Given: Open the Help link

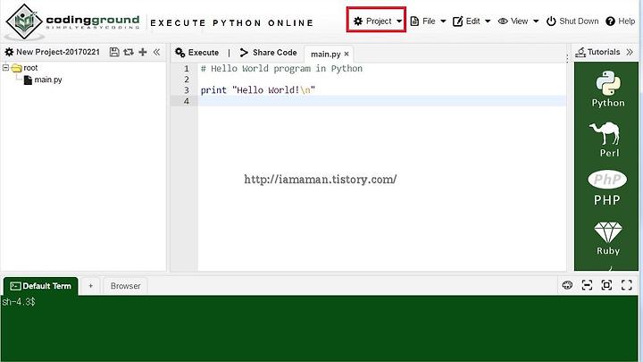Looking at the screenshot, I should (621, 21).
